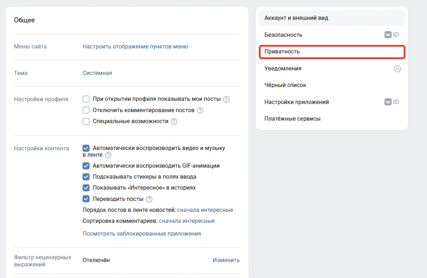This screenshot has width=427, height=278.
Task: Disable 'Подсказывать стикеры в полях ввода'
Action: coord(86,177)
